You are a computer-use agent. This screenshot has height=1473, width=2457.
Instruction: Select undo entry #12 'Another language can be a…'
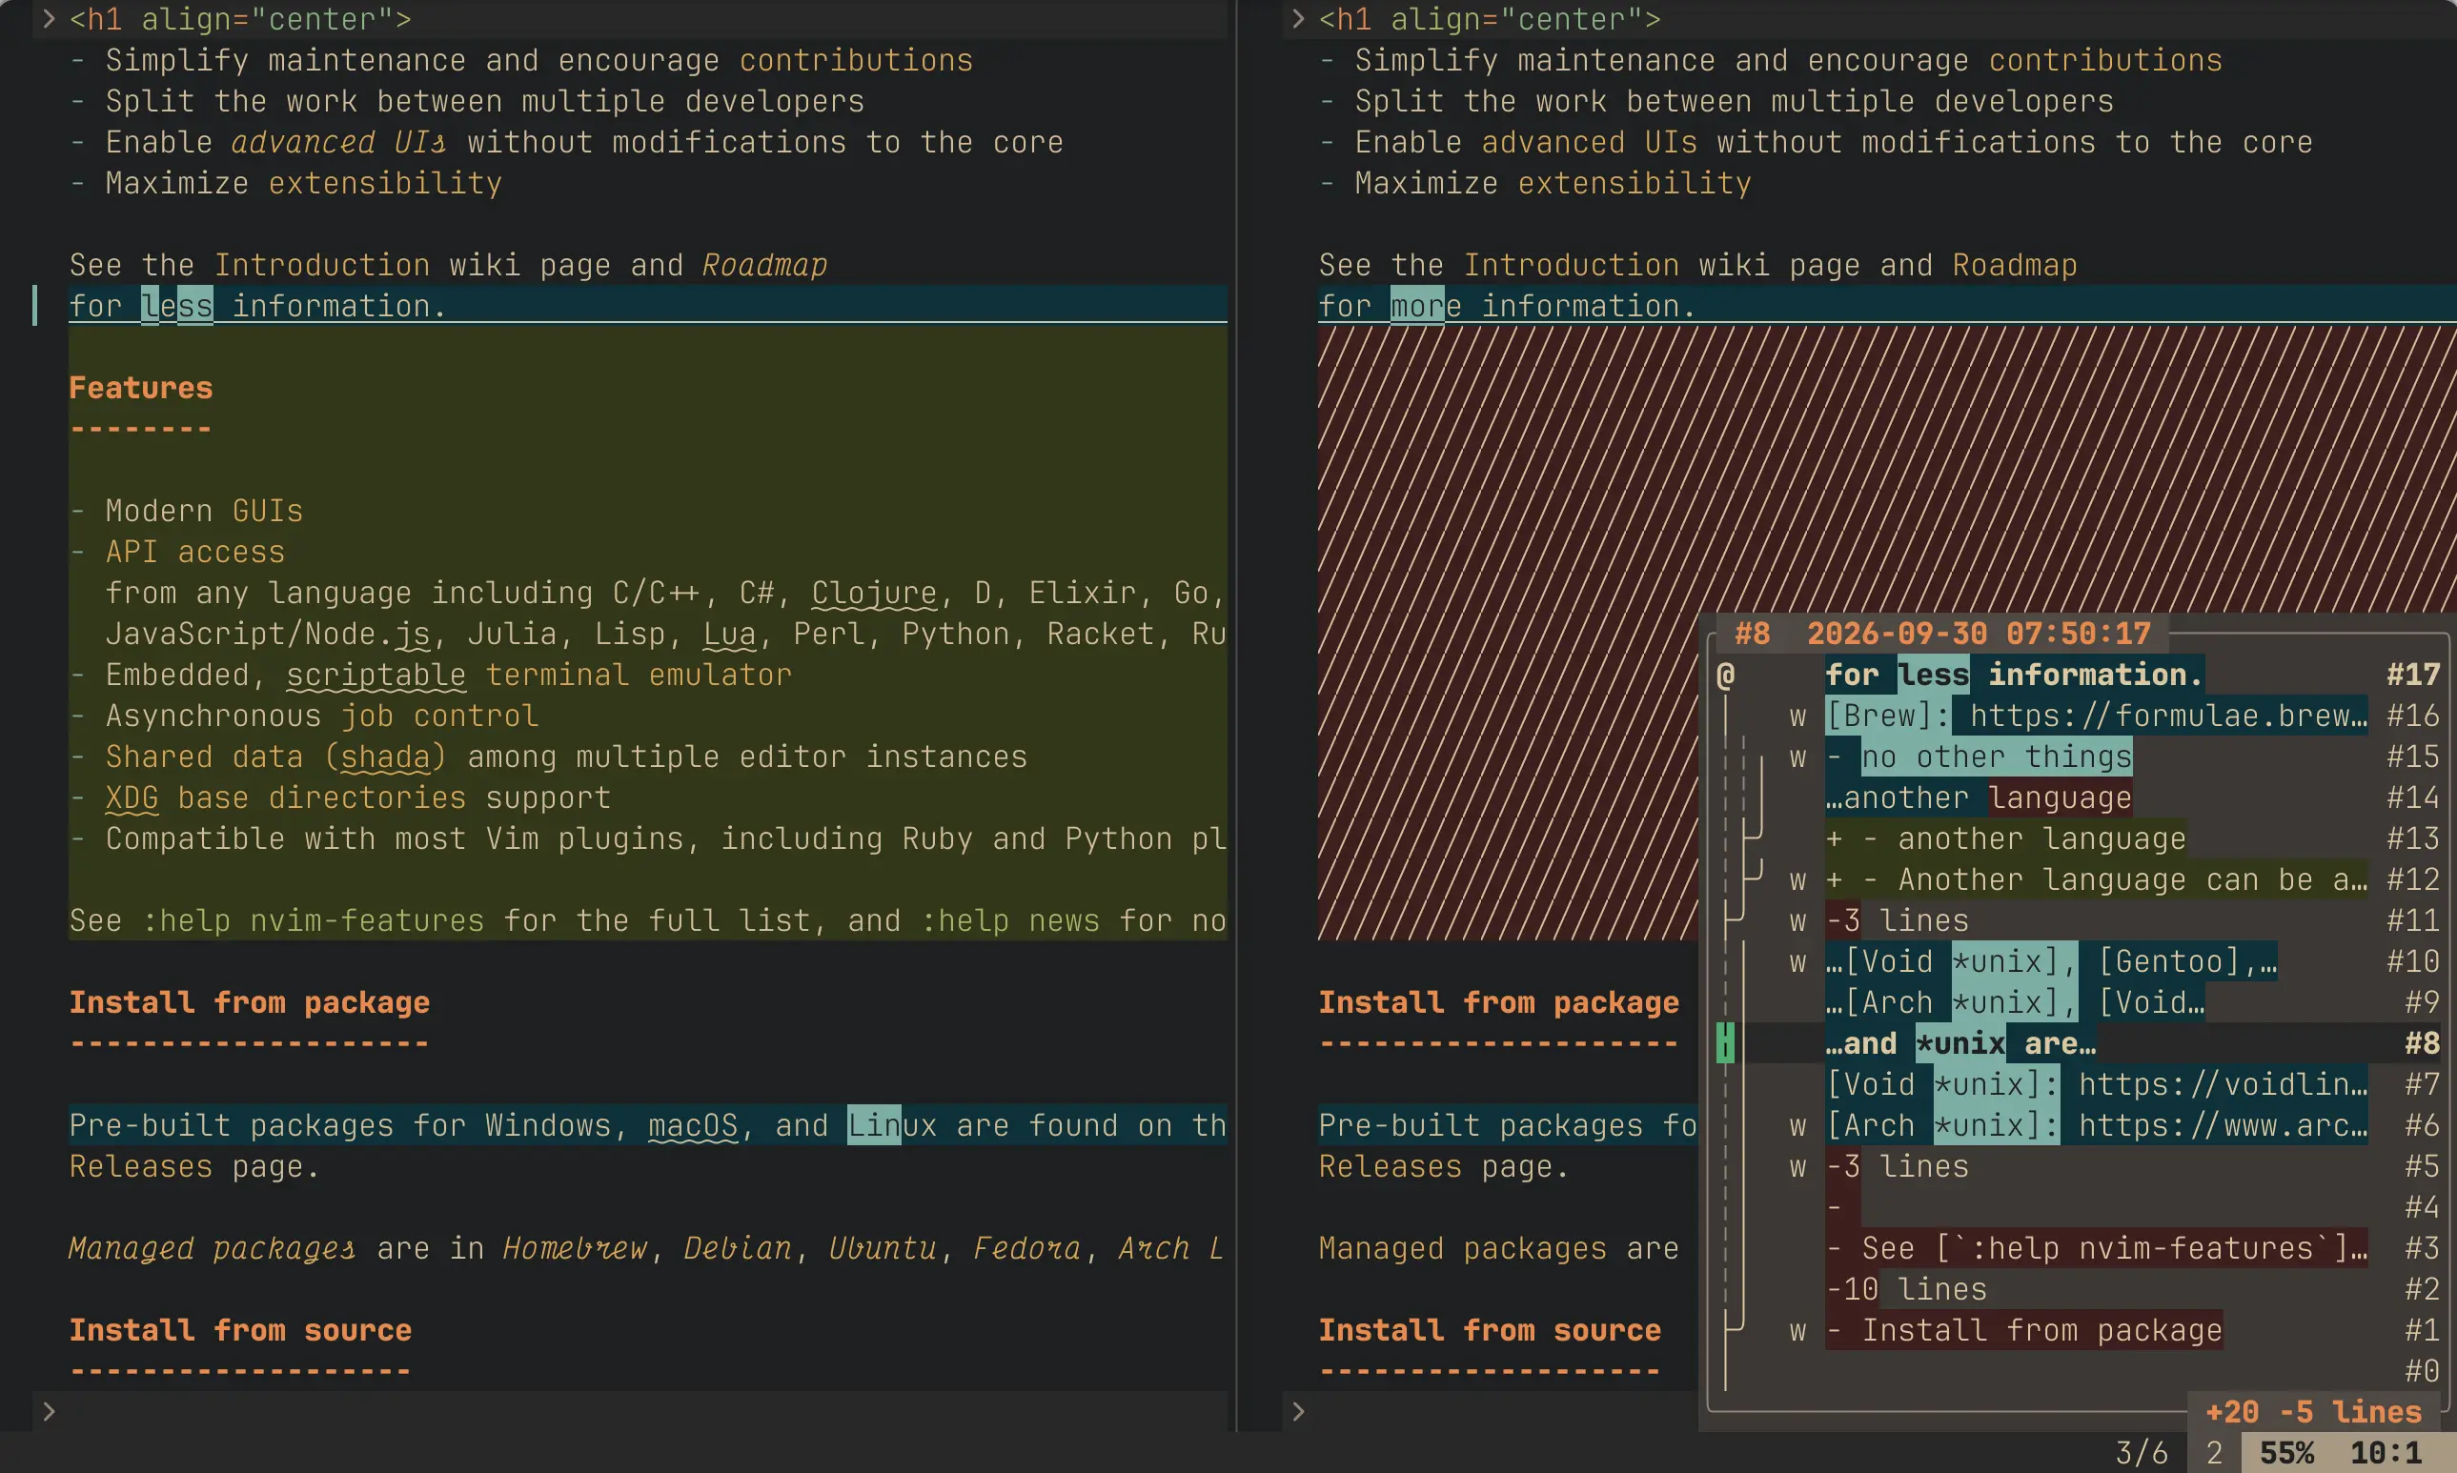click(x=2077, y=879)
